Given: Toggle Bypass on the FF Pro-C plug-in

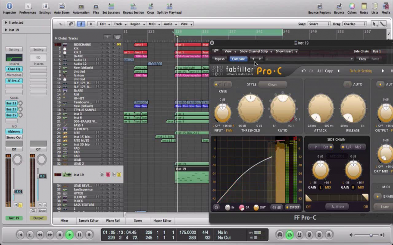Looking at the screenshot, I should coord(219,59).
